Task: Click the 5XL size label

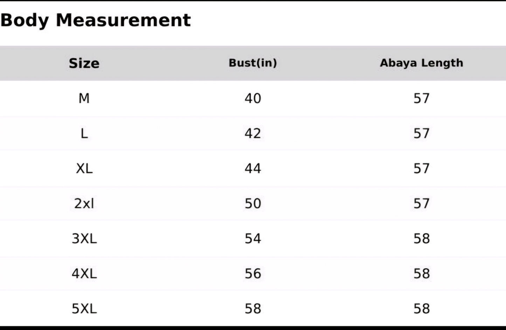Action: click(84, 308)
